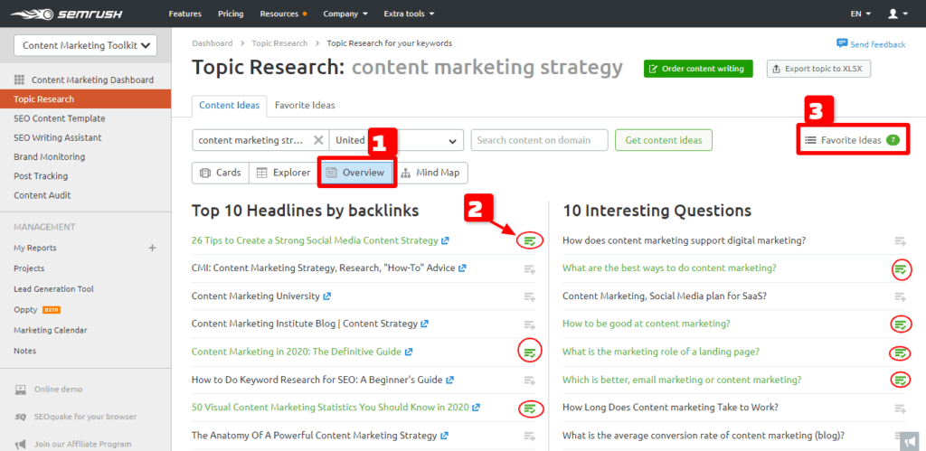Open external link for Anatomy headline
This screenshot has height=451, width=926.
coord(444,437)
